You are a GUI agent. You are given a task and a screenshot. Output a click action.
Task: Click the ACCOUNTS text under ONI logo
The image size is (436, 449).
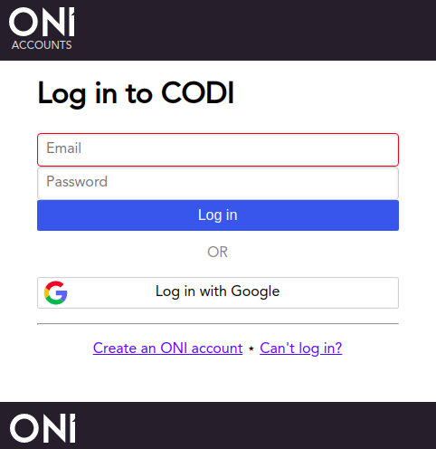[42, 45]
